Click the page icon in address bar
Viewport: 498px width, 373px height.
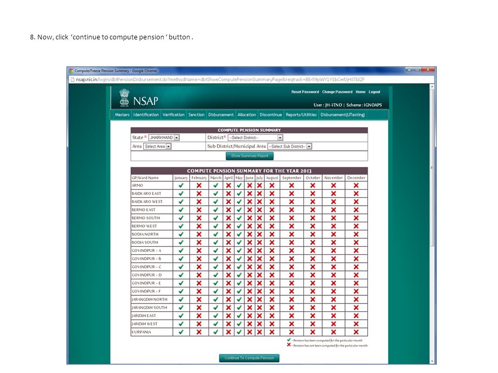(72, 80)
